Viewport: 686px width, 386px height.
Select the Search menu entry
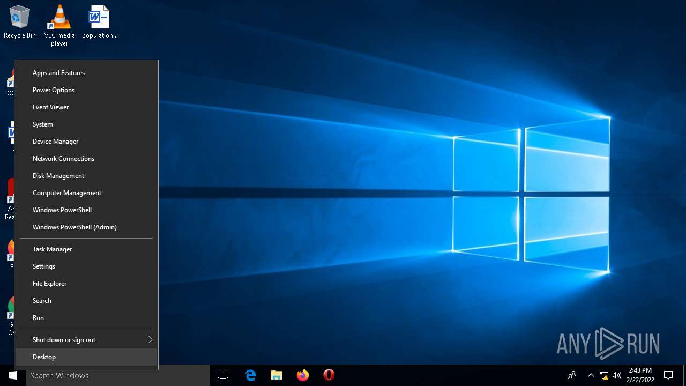pyautogui.click(x=86, y=301)
